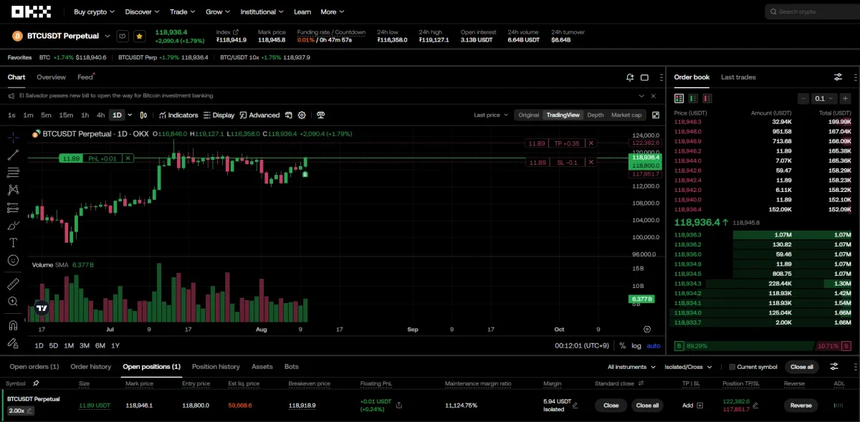Switch to the Last trades tab

tap(738, 77)
